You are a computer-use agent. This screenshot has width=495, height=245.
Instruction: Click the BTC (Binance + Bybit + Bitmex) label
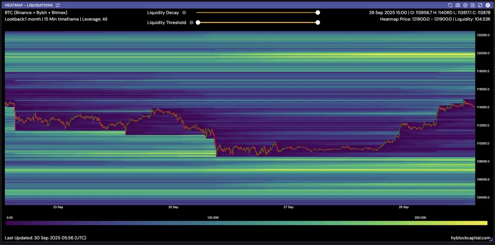(36, 13)
